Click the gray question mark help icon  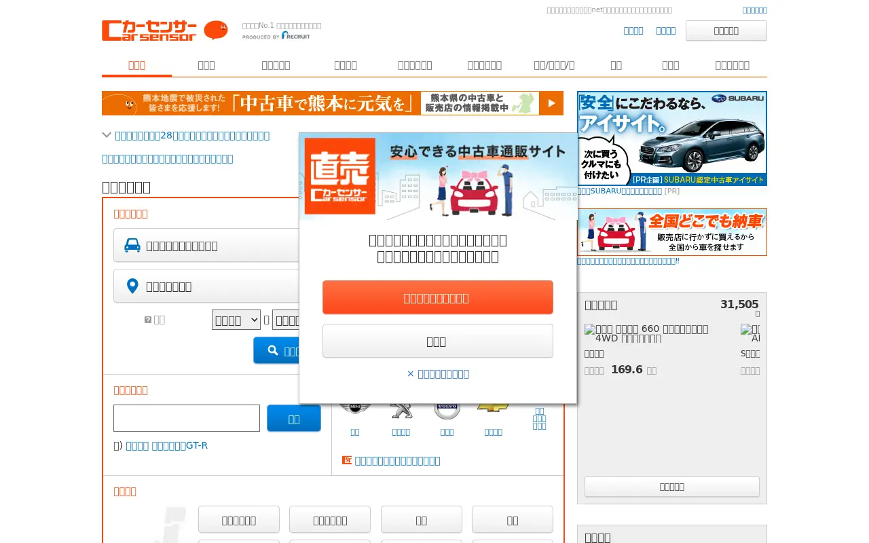click(148, 320)
